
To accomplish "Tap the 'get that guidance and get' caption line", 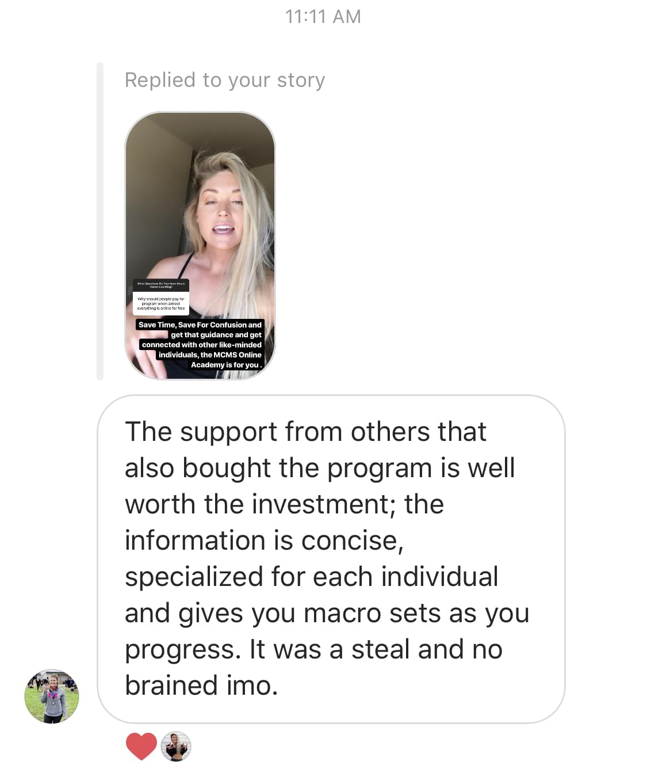I will (x=216, y=334).
